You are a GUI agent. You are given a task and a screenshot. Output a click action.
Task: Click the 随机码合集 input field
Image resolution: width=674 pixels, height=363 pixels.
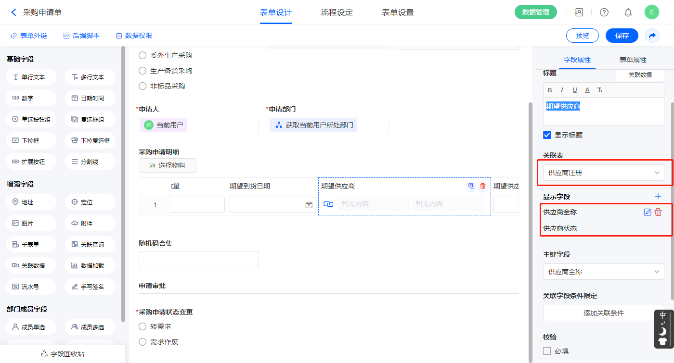[x=198, y=259]
